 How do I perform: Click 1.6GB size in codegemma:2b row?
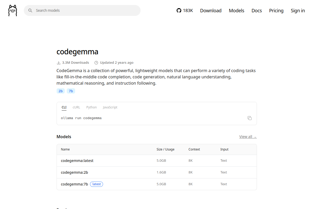161,172
